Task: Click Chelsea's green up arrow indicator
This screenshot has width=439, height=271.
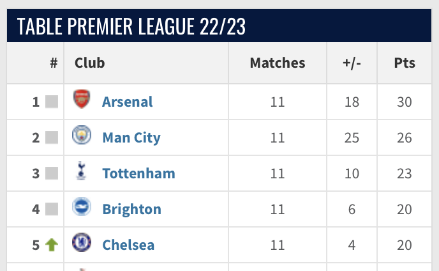Action: click(52, 245)
